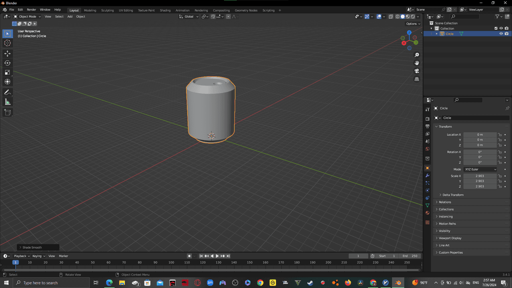
Task: Select the Move tool in left toolbar
Action: pyautogui.click(x=7, y=54)
